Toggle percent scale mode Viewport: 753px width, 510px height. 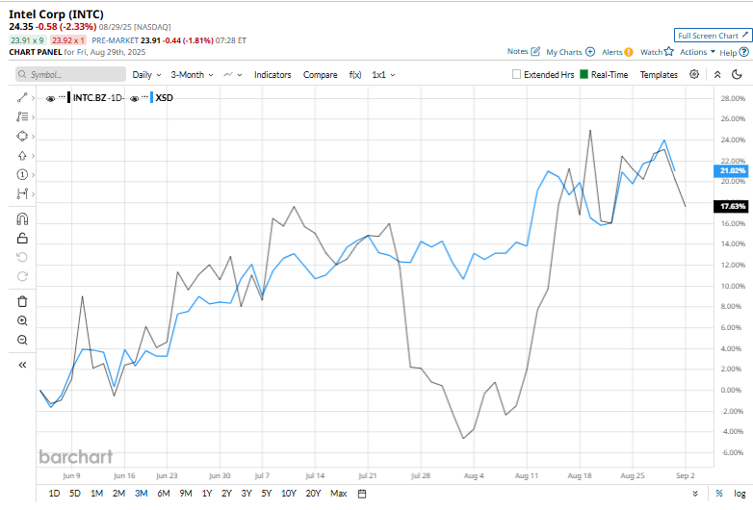(x=719, y=494)
